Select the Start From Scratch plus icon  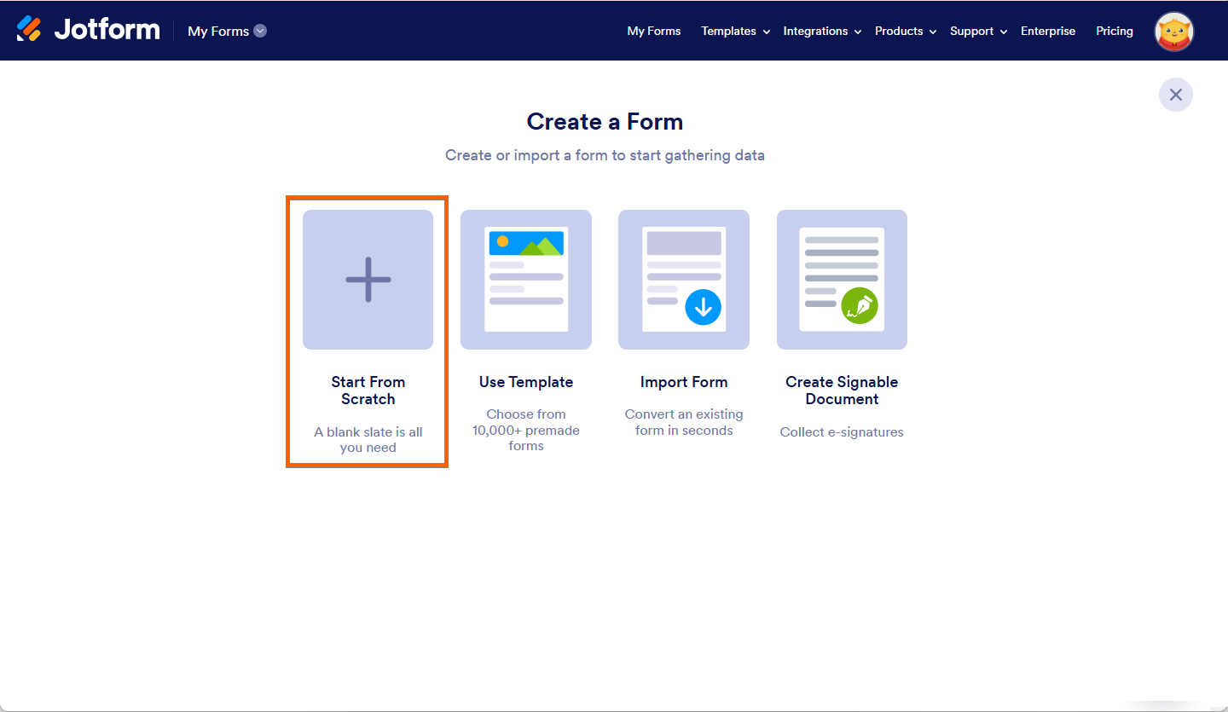368,279
